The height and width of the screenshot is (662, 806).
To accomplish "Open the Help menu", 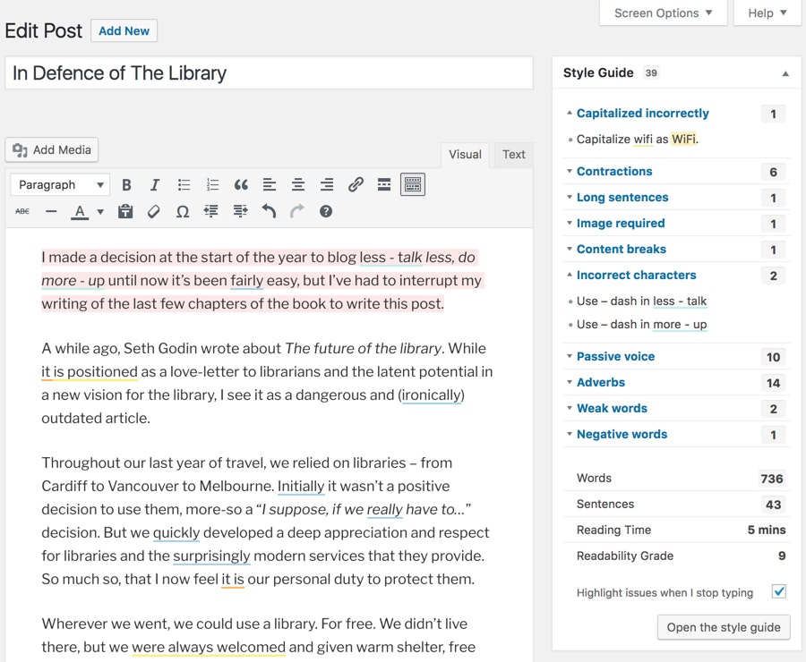I will click(767, 13).
